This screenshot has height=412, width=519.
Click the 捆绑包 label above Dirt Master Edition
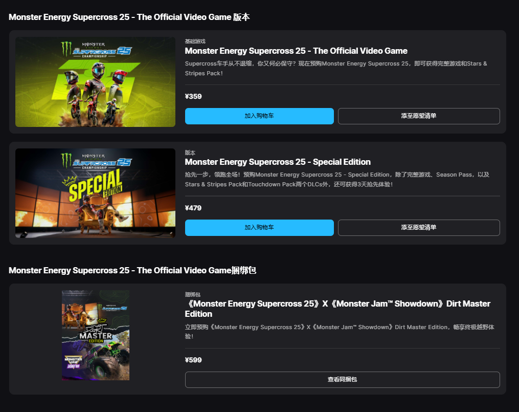click(193, 294)
